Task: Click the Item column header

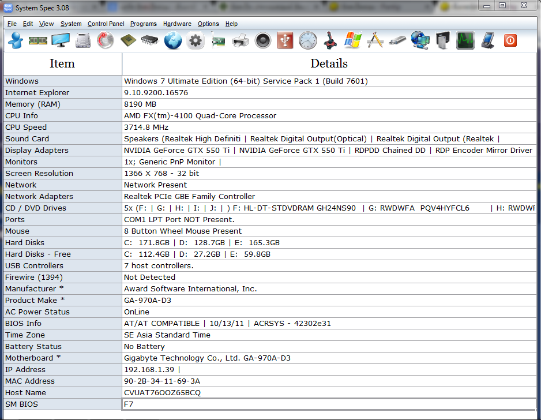Action: [x=62, y=64]
